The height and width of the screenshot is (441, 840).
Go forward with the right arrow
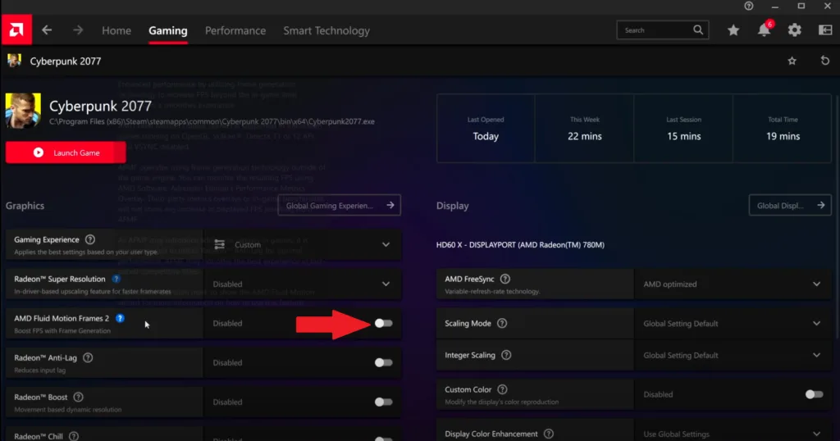coord(78,30)
